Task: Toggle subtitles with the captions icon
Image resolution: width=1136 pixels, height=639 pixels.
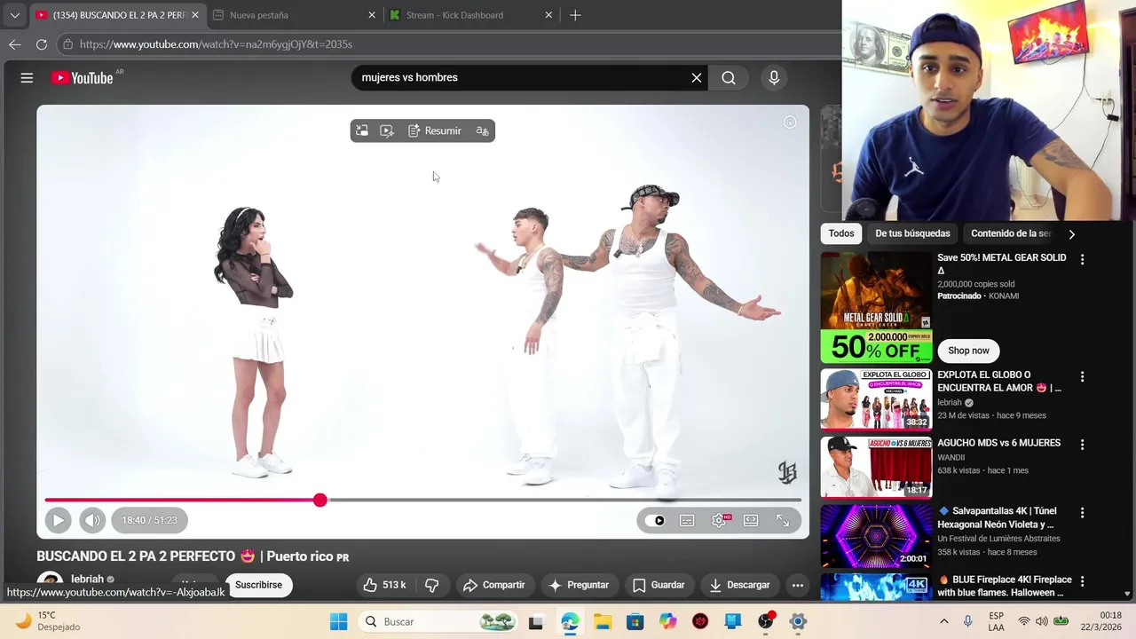Action: 687,520
